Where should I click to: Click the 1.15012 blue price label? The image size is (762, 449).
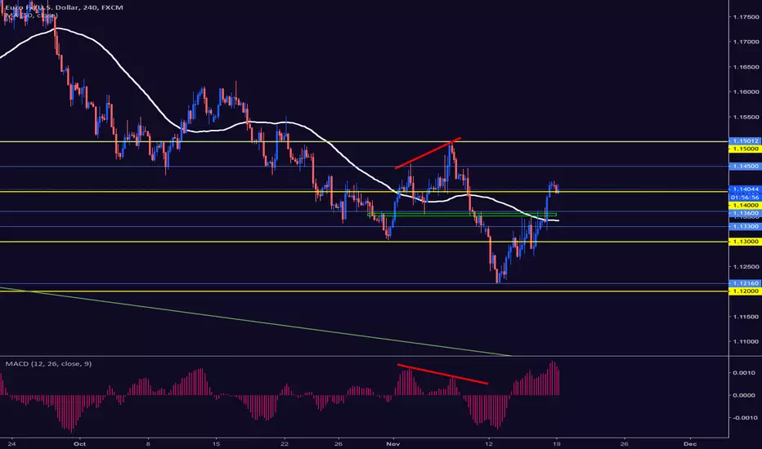pyautogui.click(x=745, y=140)
